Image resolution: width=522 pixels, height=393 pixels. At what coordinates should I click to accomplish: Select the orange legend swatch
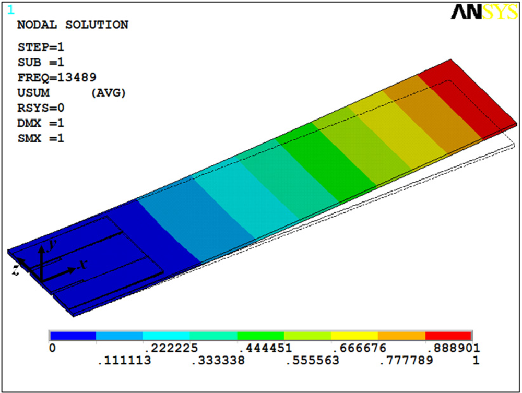click(x=401, y=335)
